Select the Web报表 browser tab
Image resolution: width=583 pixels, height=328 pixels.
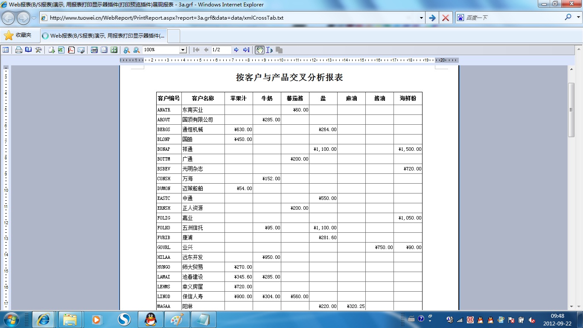pos(104,36)
